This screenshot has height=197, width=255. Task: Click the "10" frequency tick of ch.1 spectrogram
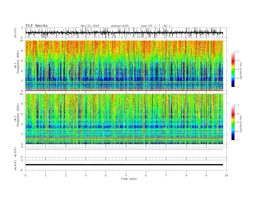[x=22, y=41]
